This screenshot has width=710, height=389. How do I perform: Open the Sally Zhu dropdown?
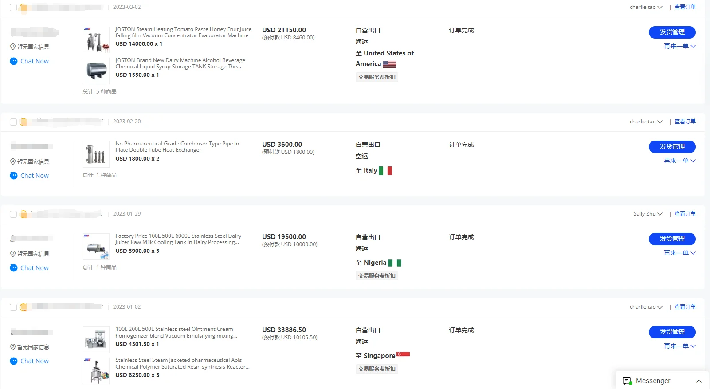pos(660,214)
